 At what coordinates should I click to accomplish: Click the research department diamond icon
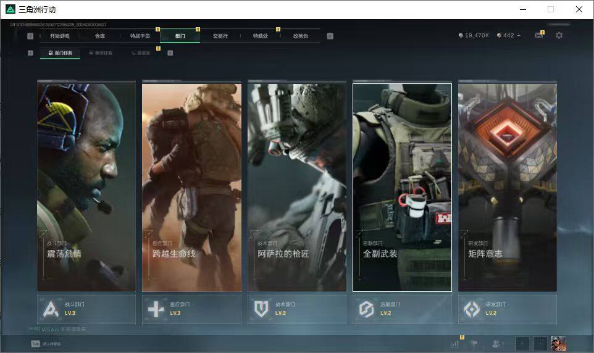click(x=472, y=309)
